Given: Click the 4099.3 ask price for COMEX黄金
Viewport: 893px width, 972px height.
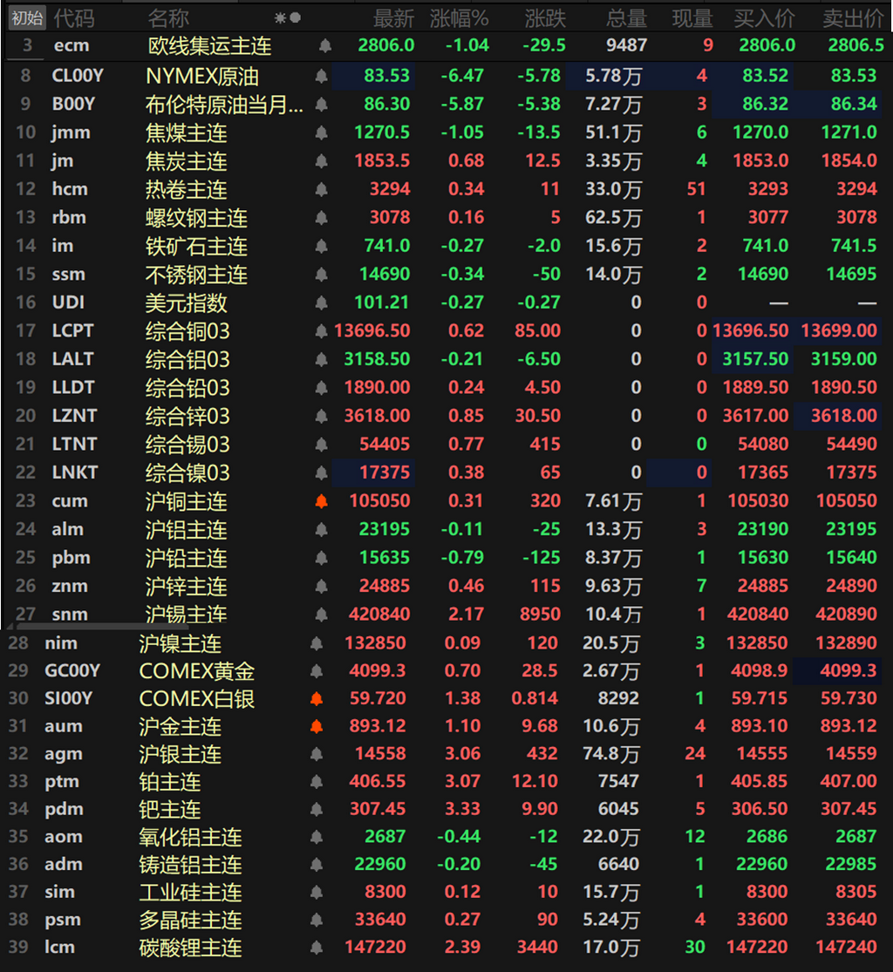Looking at the screenshot, I should 848,670.
